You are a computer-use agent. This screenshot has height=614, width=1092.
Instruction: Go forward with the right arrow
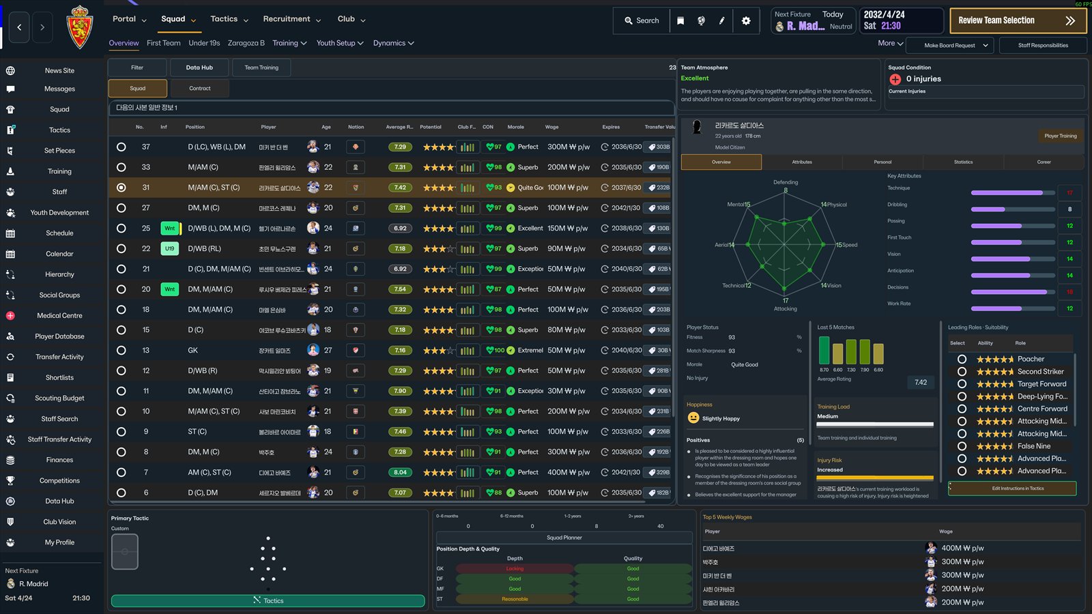point(42,27)
